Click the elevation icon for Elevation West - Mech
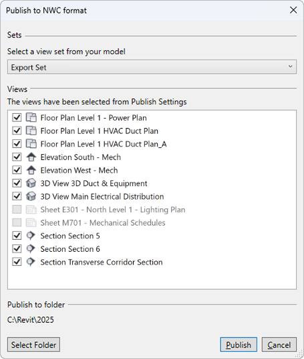 coord(31,170)
